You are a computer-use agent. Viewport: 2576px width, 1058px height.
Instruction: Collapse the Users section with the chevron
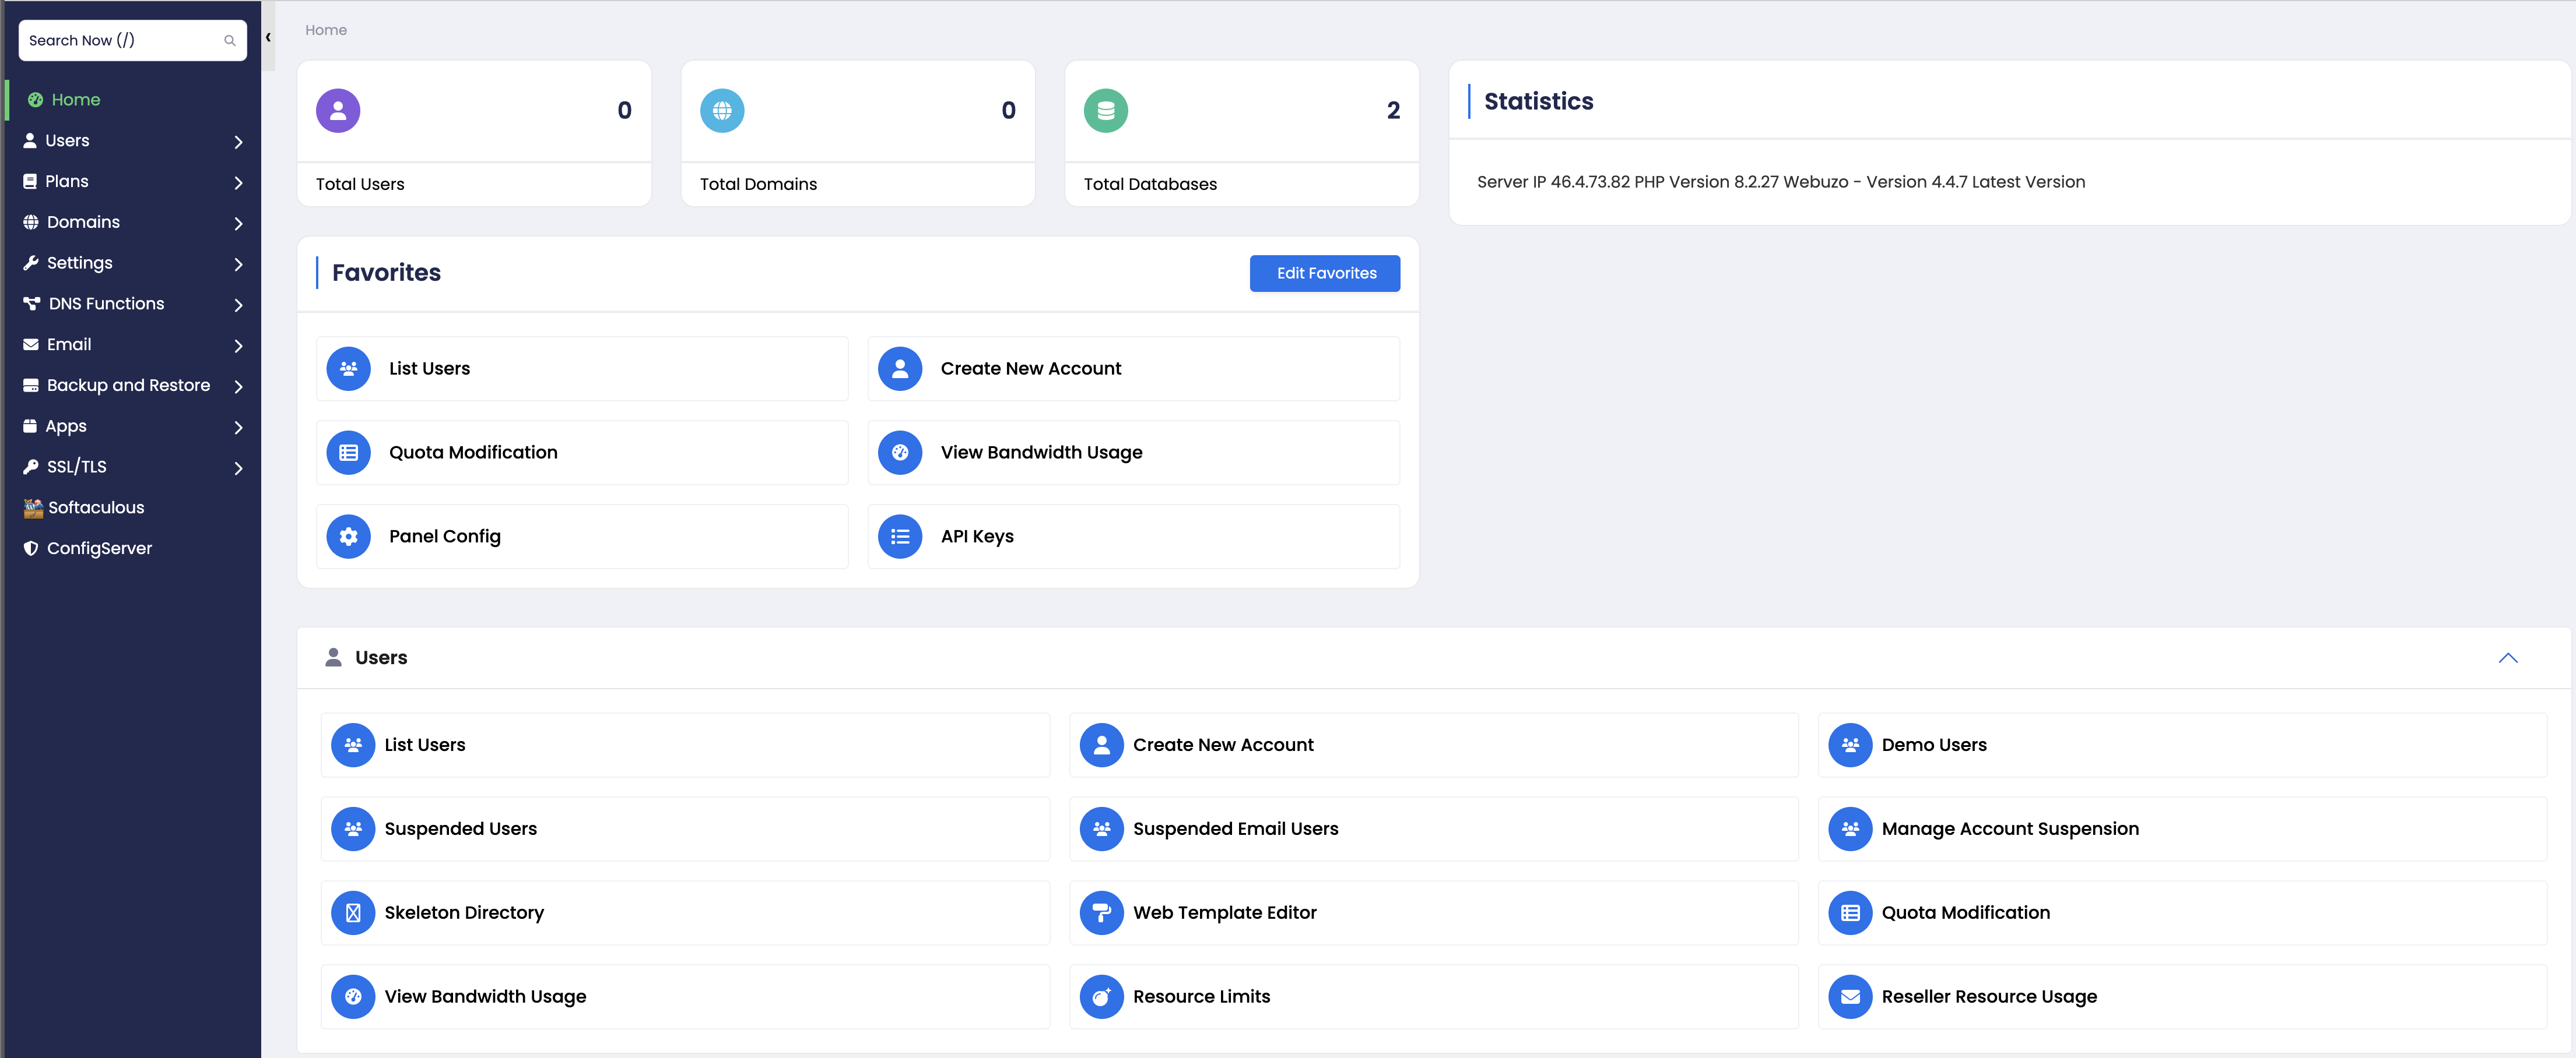(2507, 657)
